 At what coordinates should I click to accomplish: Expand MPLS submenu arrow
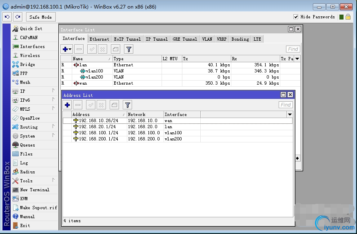pos(53,108)
